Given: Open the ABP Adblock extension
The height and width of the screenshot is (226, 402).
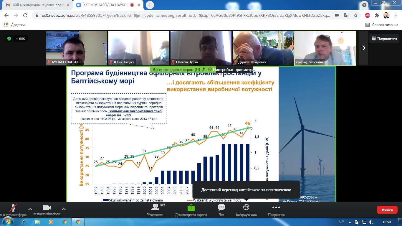Looking at the screenshot, I should point(368,15).
